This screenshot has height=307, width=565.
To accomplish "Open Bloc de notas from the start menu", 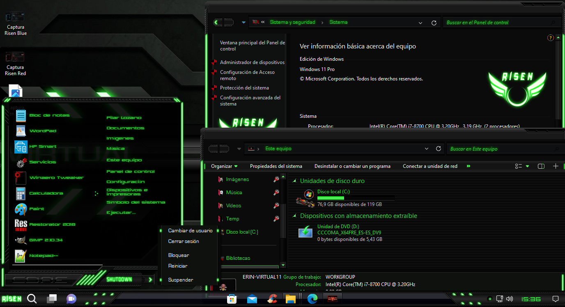I will [43, 116].
